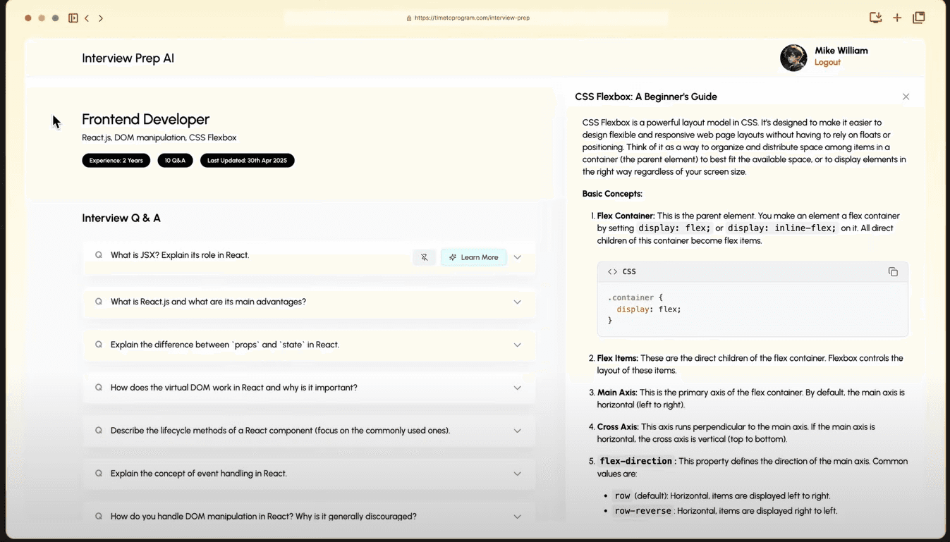Click the 'Flex Container:' bold term
Image resolution: width=950 pixels, height=542 pixels.
click(626, 216)
